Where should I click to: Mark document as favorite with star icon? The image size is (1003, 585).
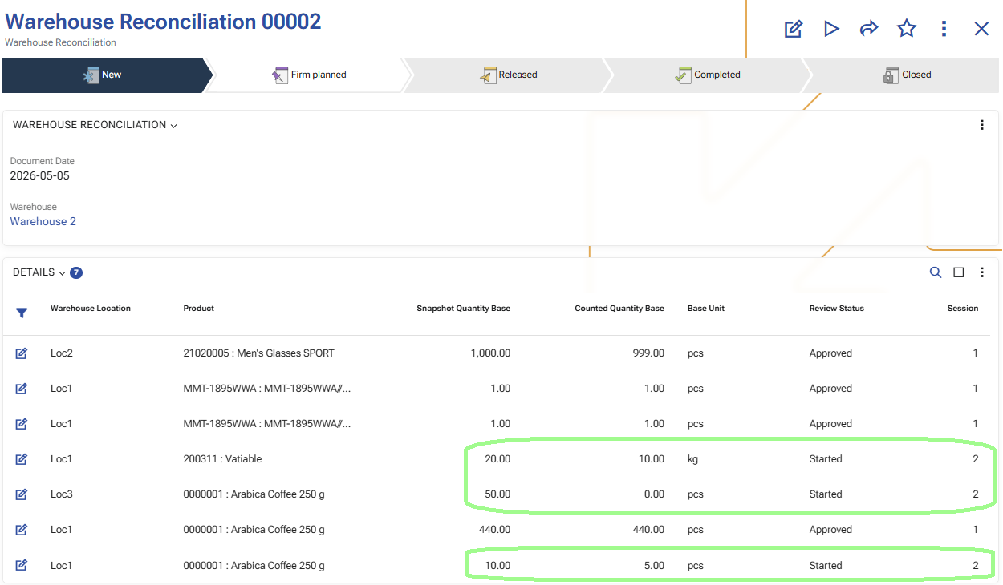[x=907, y=29]
